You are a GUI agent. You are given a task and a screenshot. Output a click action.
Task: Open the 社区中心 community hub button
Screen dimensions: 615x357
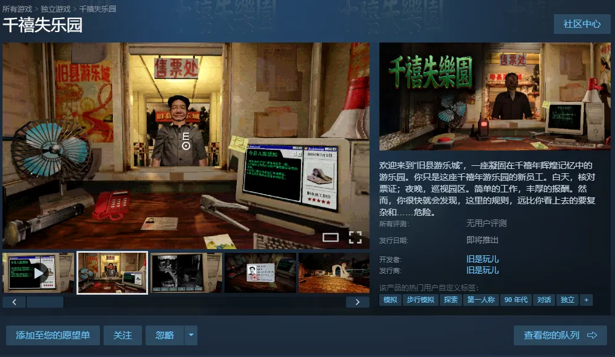pyautogui.click(x=582, y=24)
